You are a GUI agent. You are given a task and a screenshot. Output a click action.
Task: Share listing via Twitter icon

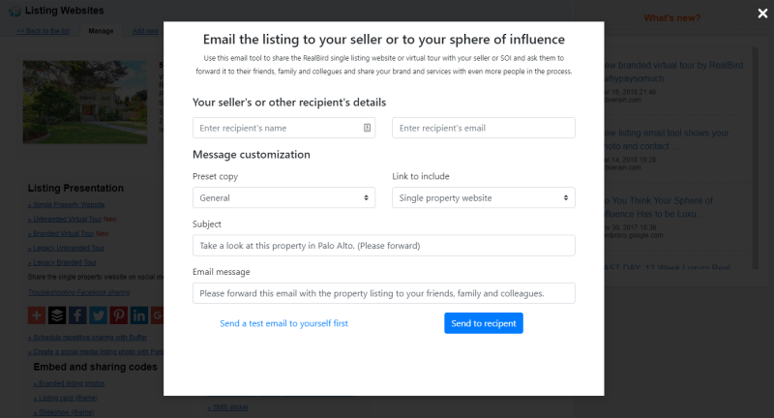pyautogui.click(x=98, y=315)
